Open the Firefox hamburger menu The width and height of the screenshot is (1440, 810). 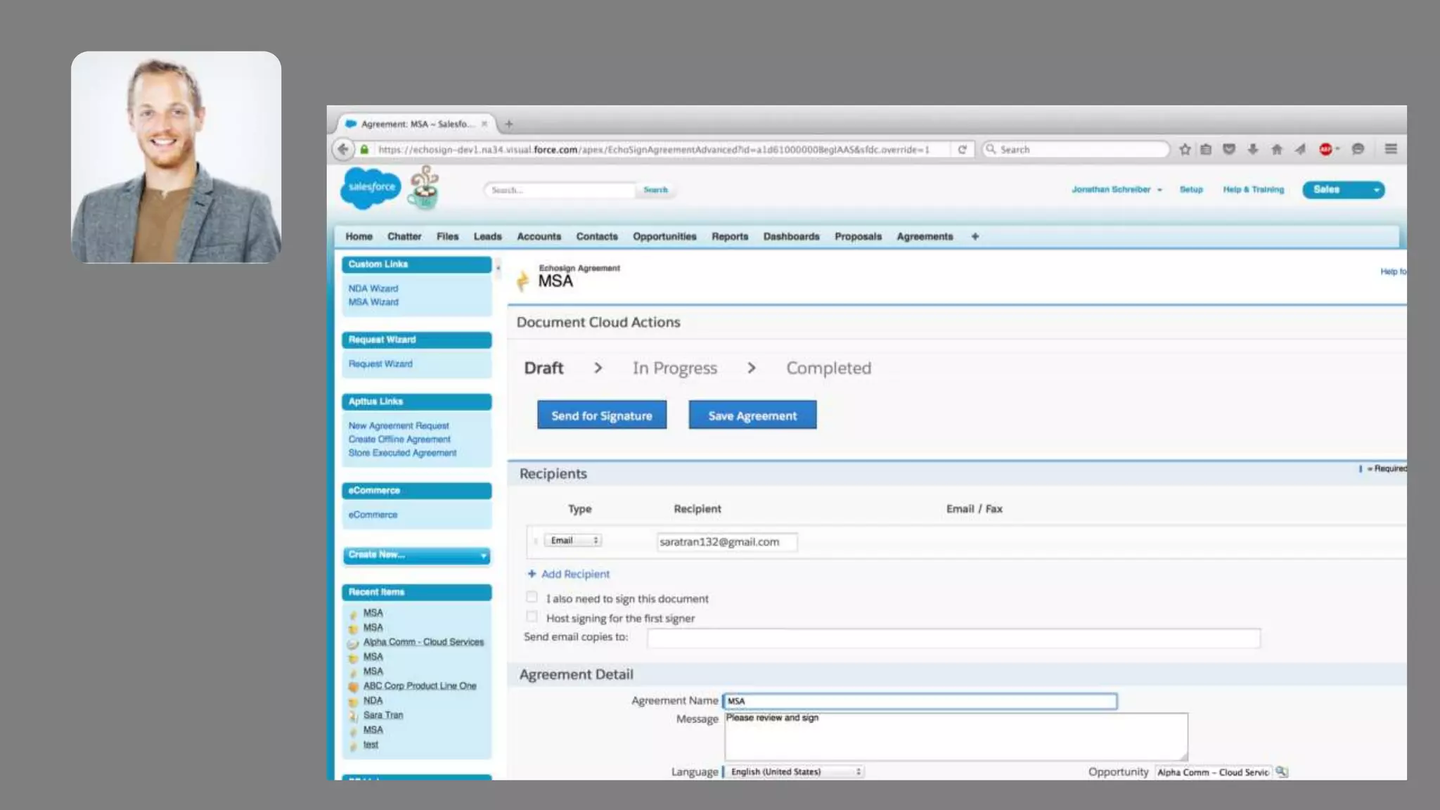(x=1390, y=149)
